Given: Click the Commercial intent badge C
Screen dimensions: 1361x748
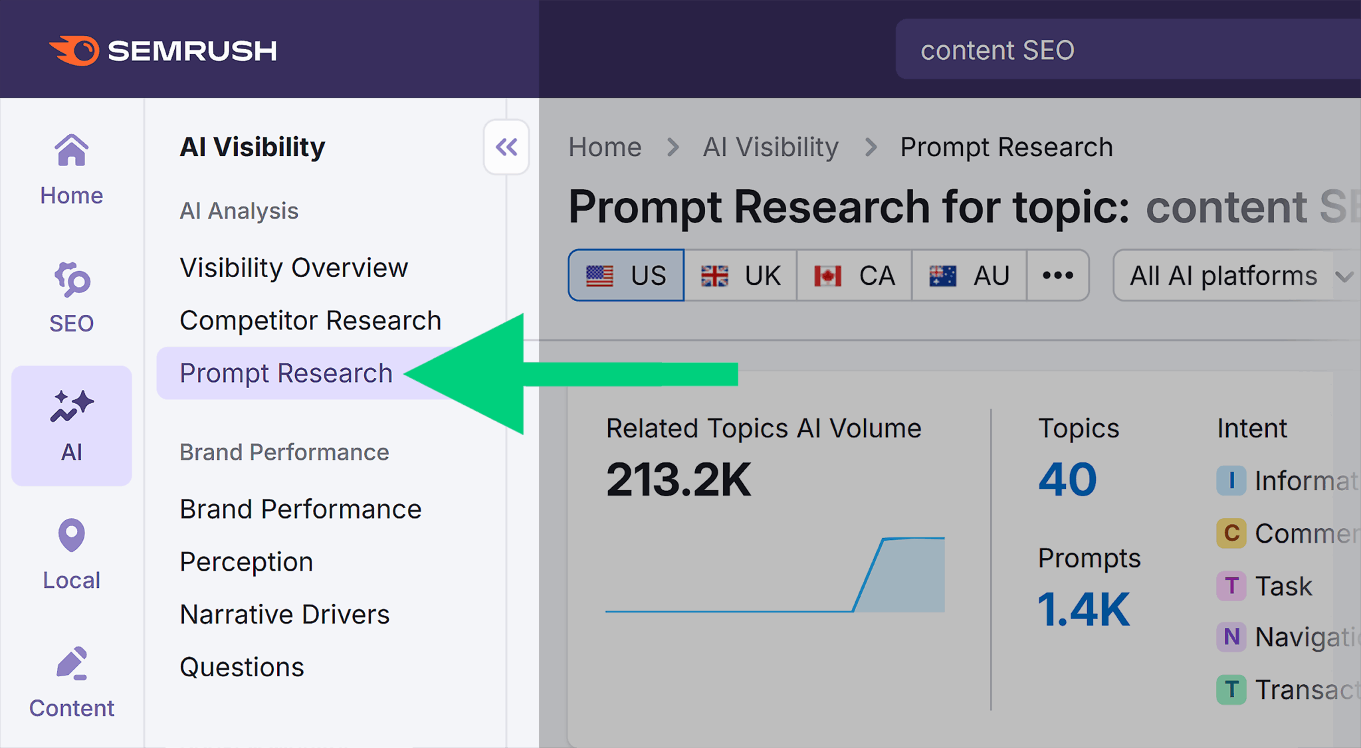Looking at the screenshot, I should pyautogui.click(x=1231, y=533).
